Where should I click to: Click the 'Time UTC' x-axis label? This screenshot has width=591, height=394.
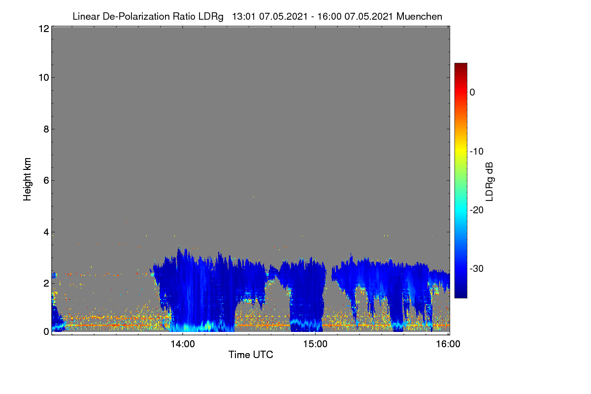point(251,355)
